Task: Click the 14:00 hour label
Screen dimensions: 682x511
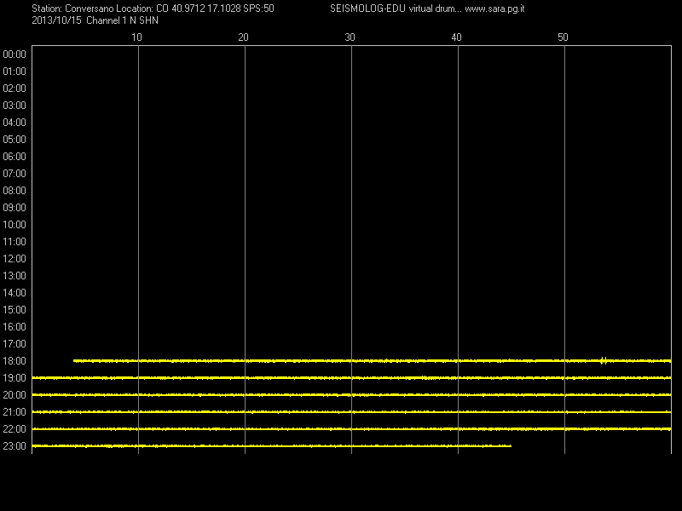Action: tap(14, 293)
